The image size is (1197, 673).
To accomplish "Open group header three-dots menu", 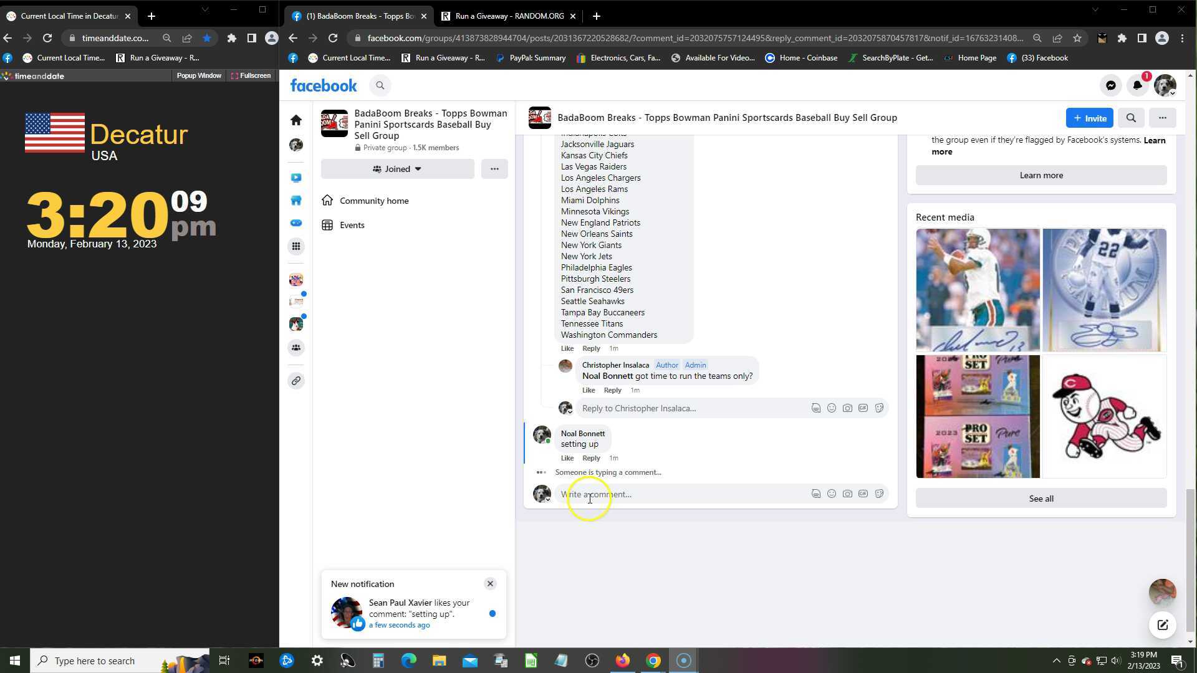I will coord(1162,118).
